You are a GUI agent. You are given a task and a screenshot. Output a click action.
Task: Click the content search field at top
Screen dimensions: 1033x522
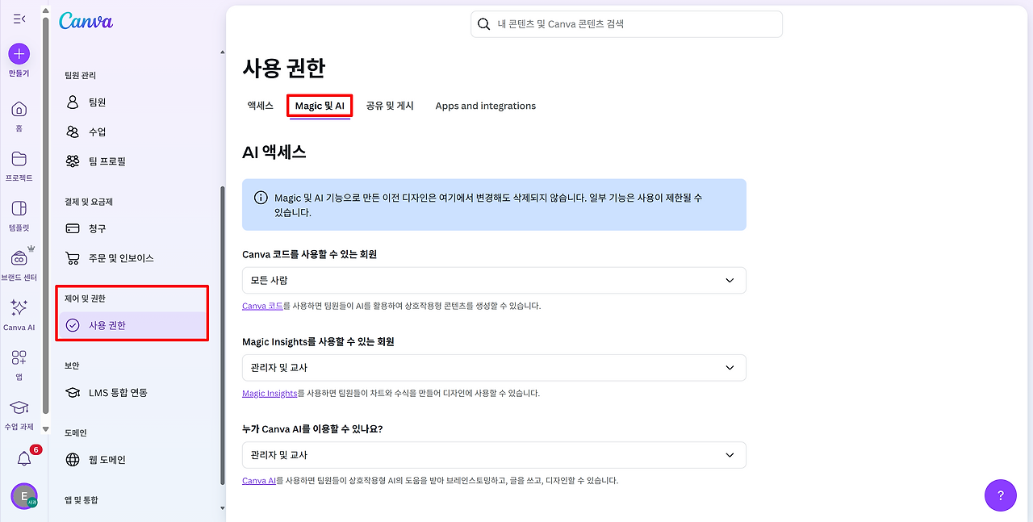point(626,24)
